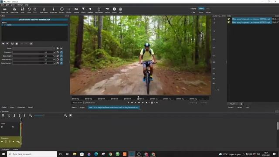Switch to the Audio layout
Viewport: 279px width, 157px height.
coord(201,13)
